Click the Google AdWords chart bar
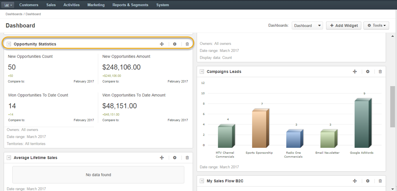 [363, 123]
